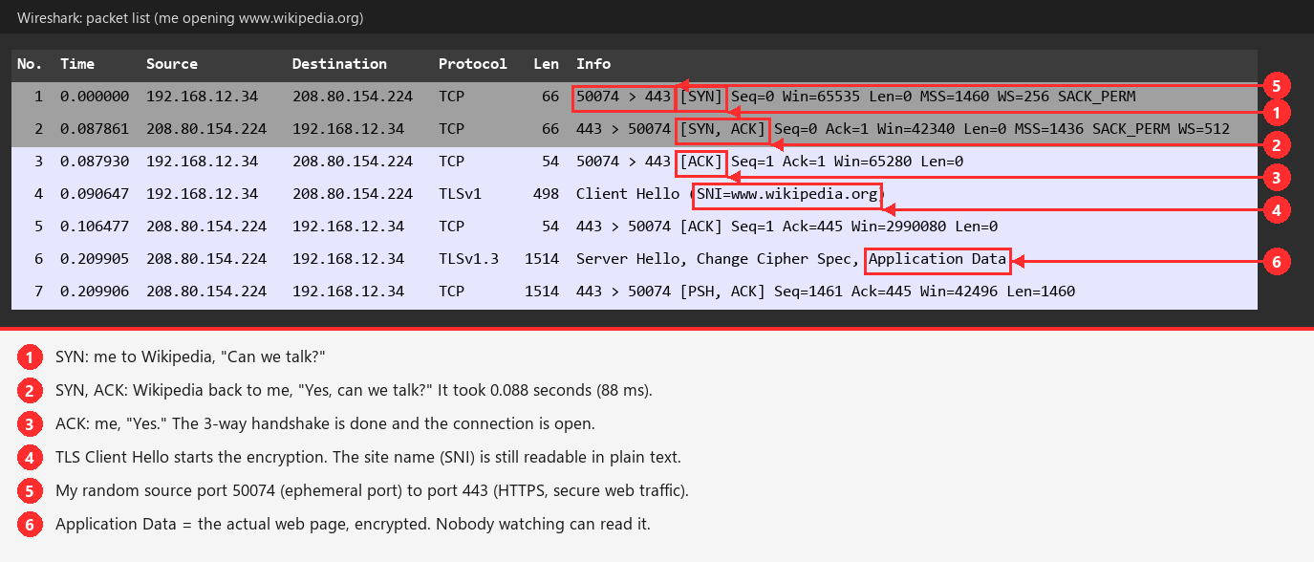Select the length value 498

point(547,194)
